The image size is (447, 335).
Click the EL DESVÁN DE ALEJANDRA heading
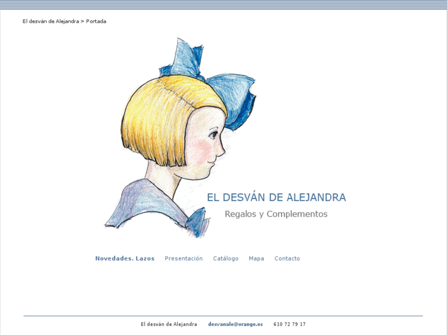pyautogui.click(x=276, y=197)
